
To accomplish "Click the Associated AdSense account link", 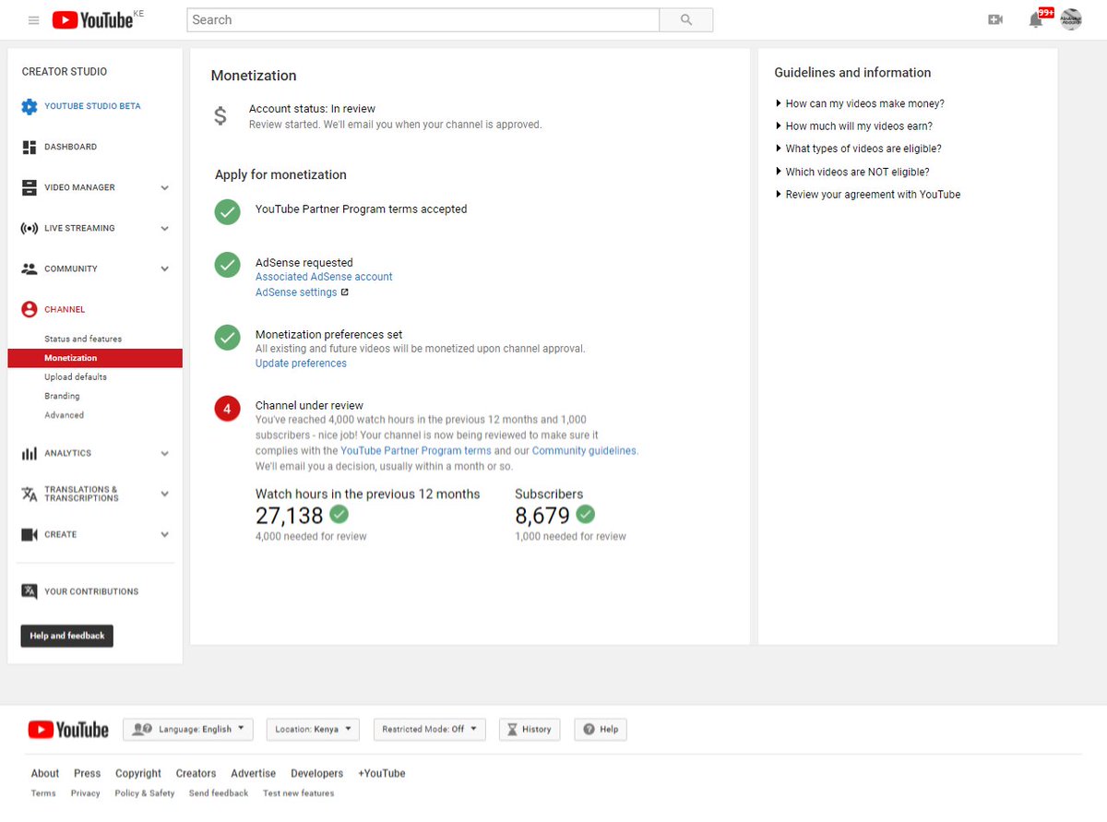I will [x=324, y=277].
